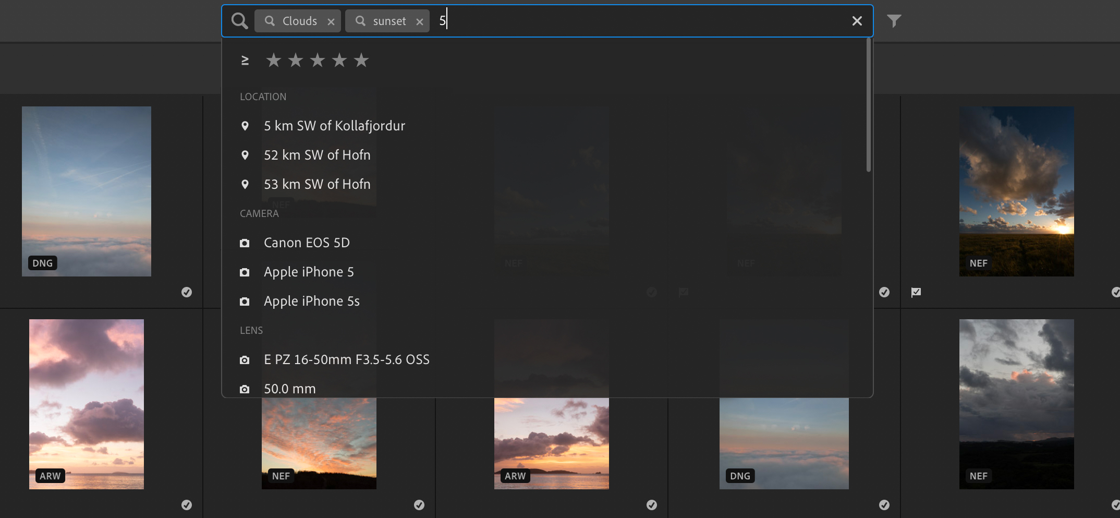Toggle picked flag on top-right NEF photo

(x=916, y=292)
